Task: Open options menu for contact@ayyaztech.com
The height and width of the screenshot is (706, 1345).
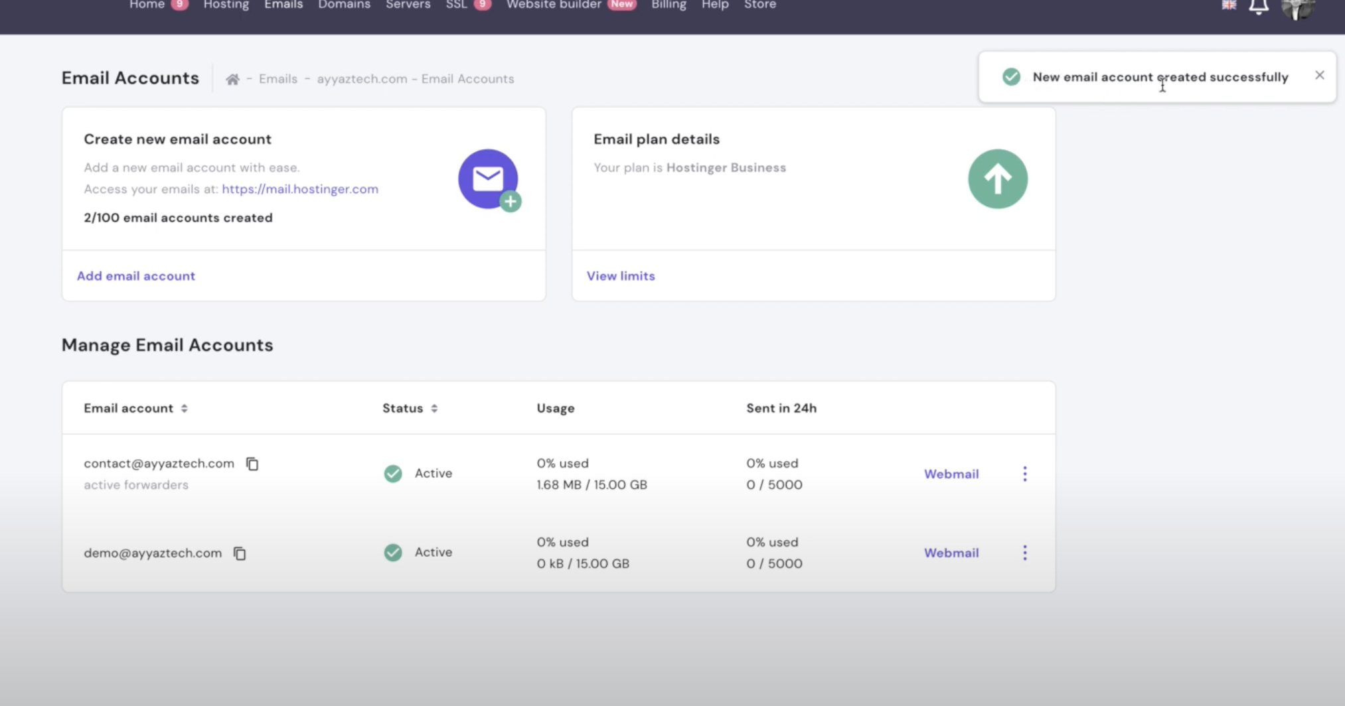Action: tap(1024, 474)
